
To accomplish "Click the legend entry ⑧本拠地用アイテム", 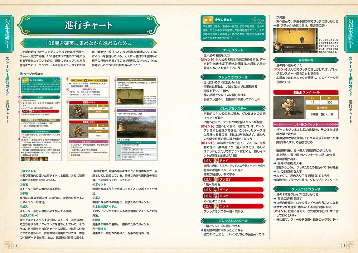I will pyautogui.click(x=105, y=207).
